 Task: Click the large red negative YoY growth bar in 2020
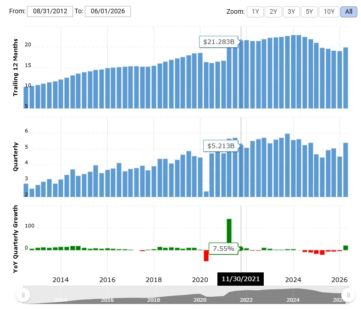coord(206,255)
